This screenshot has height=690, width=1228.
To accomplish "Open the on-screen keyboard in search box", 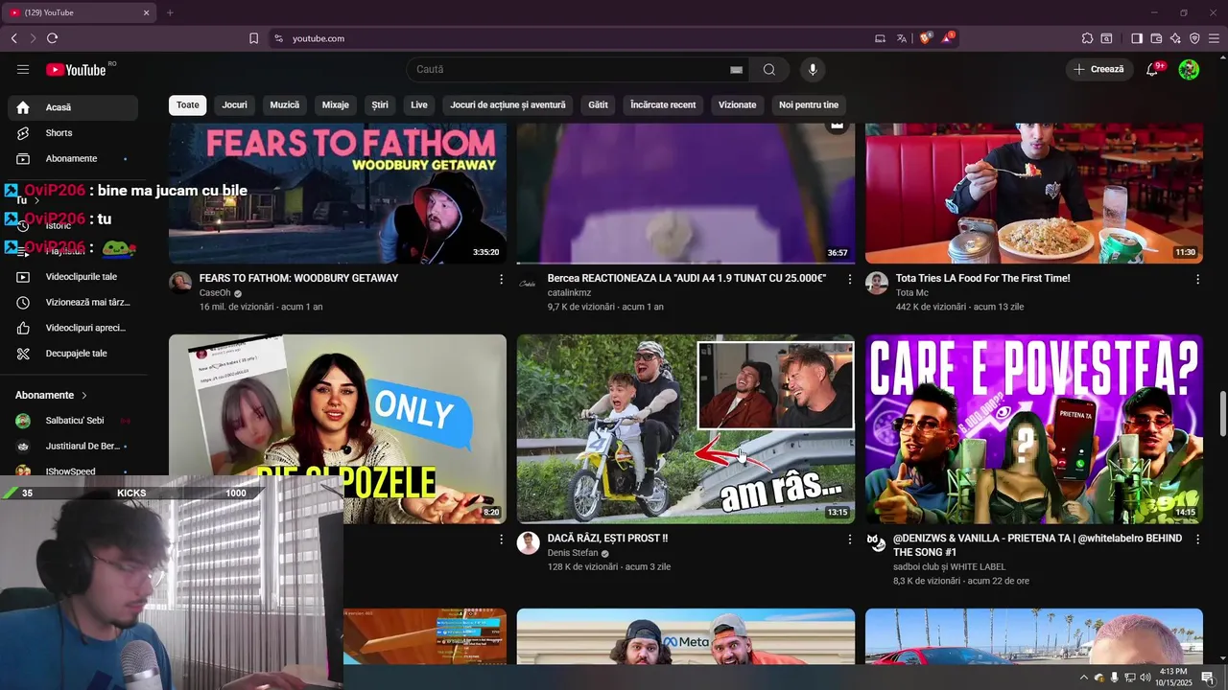I will pyautogui.click(x=736, y=69).
